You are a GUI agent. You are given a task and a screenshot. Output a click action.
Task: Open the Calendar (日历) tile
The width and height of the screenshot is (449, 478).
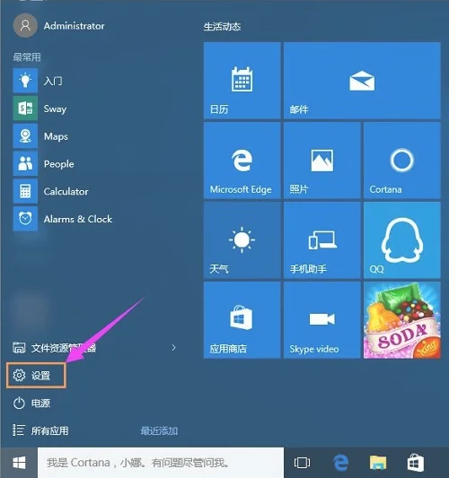[242, 81]
